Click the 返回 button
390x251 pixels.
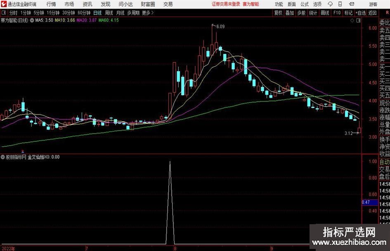(x=372, y=13)
